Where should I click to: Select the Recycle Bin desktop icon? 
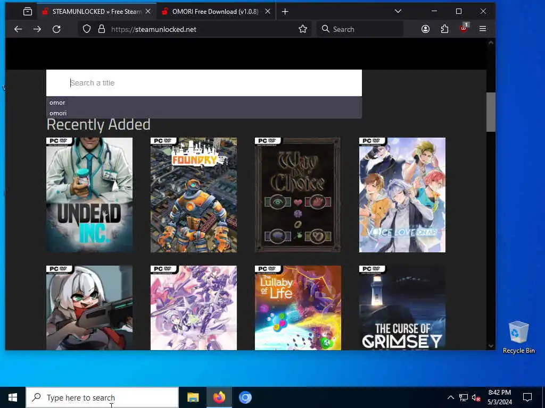(518, 337)
